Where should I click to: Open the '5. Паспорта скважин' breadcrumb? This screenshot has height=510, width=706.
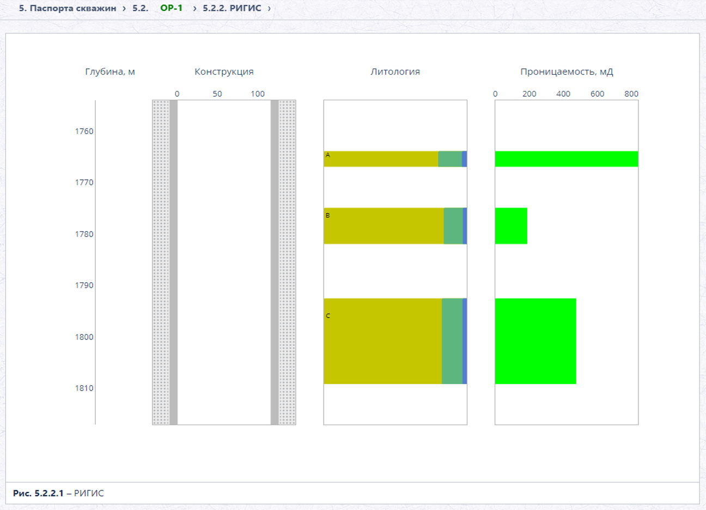[68, 8]
